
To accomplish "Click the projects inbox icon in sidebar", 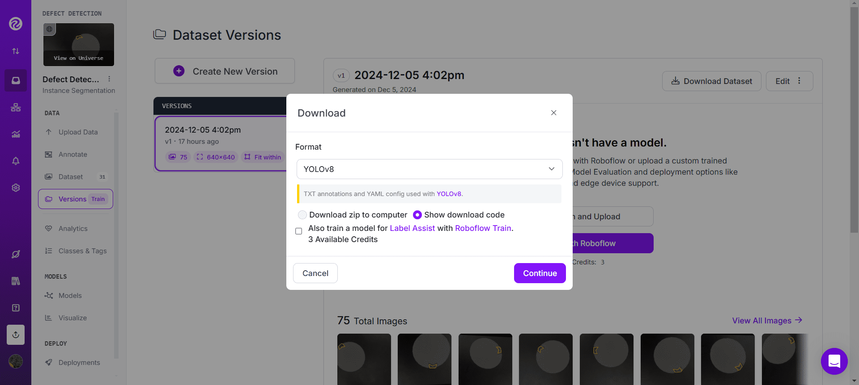I will click(16, 80).
